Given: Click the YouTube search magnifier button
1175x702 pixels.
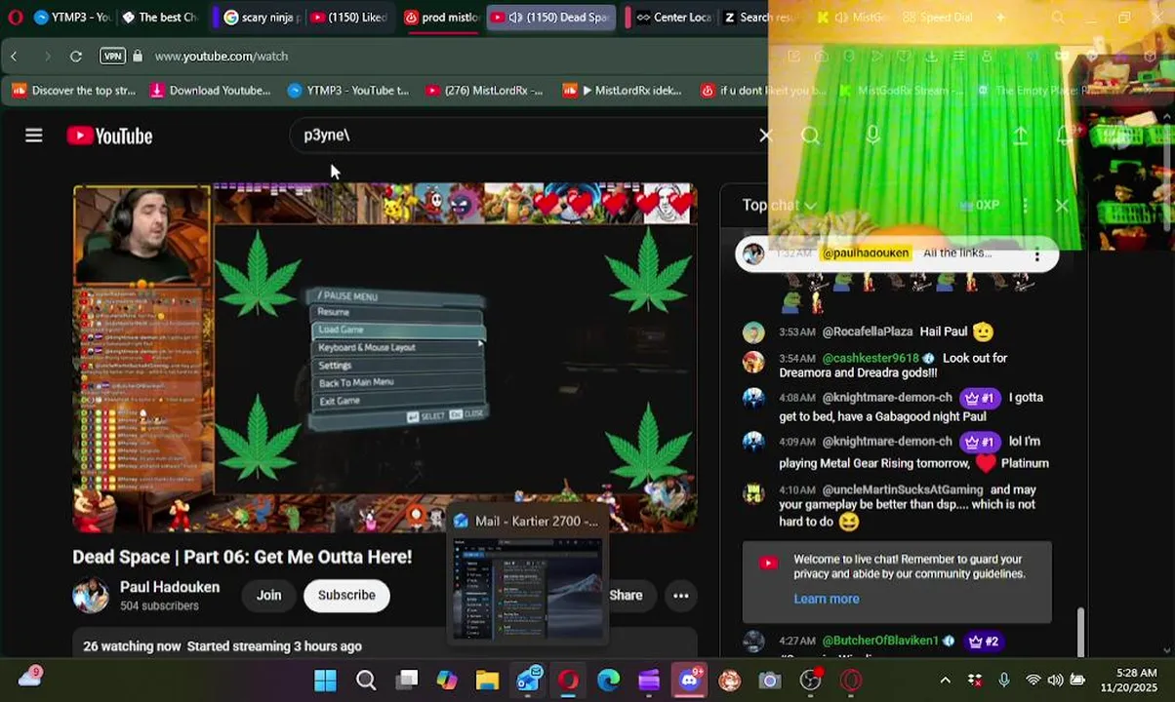Looking at the screenshot, I should point(811,136).
